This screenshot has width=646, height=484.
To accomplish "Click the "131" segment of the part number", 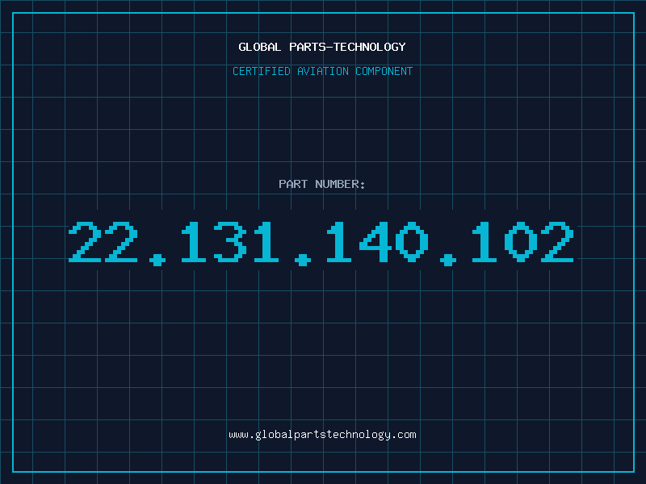I will pyautogui.click(x=230, y=242).
